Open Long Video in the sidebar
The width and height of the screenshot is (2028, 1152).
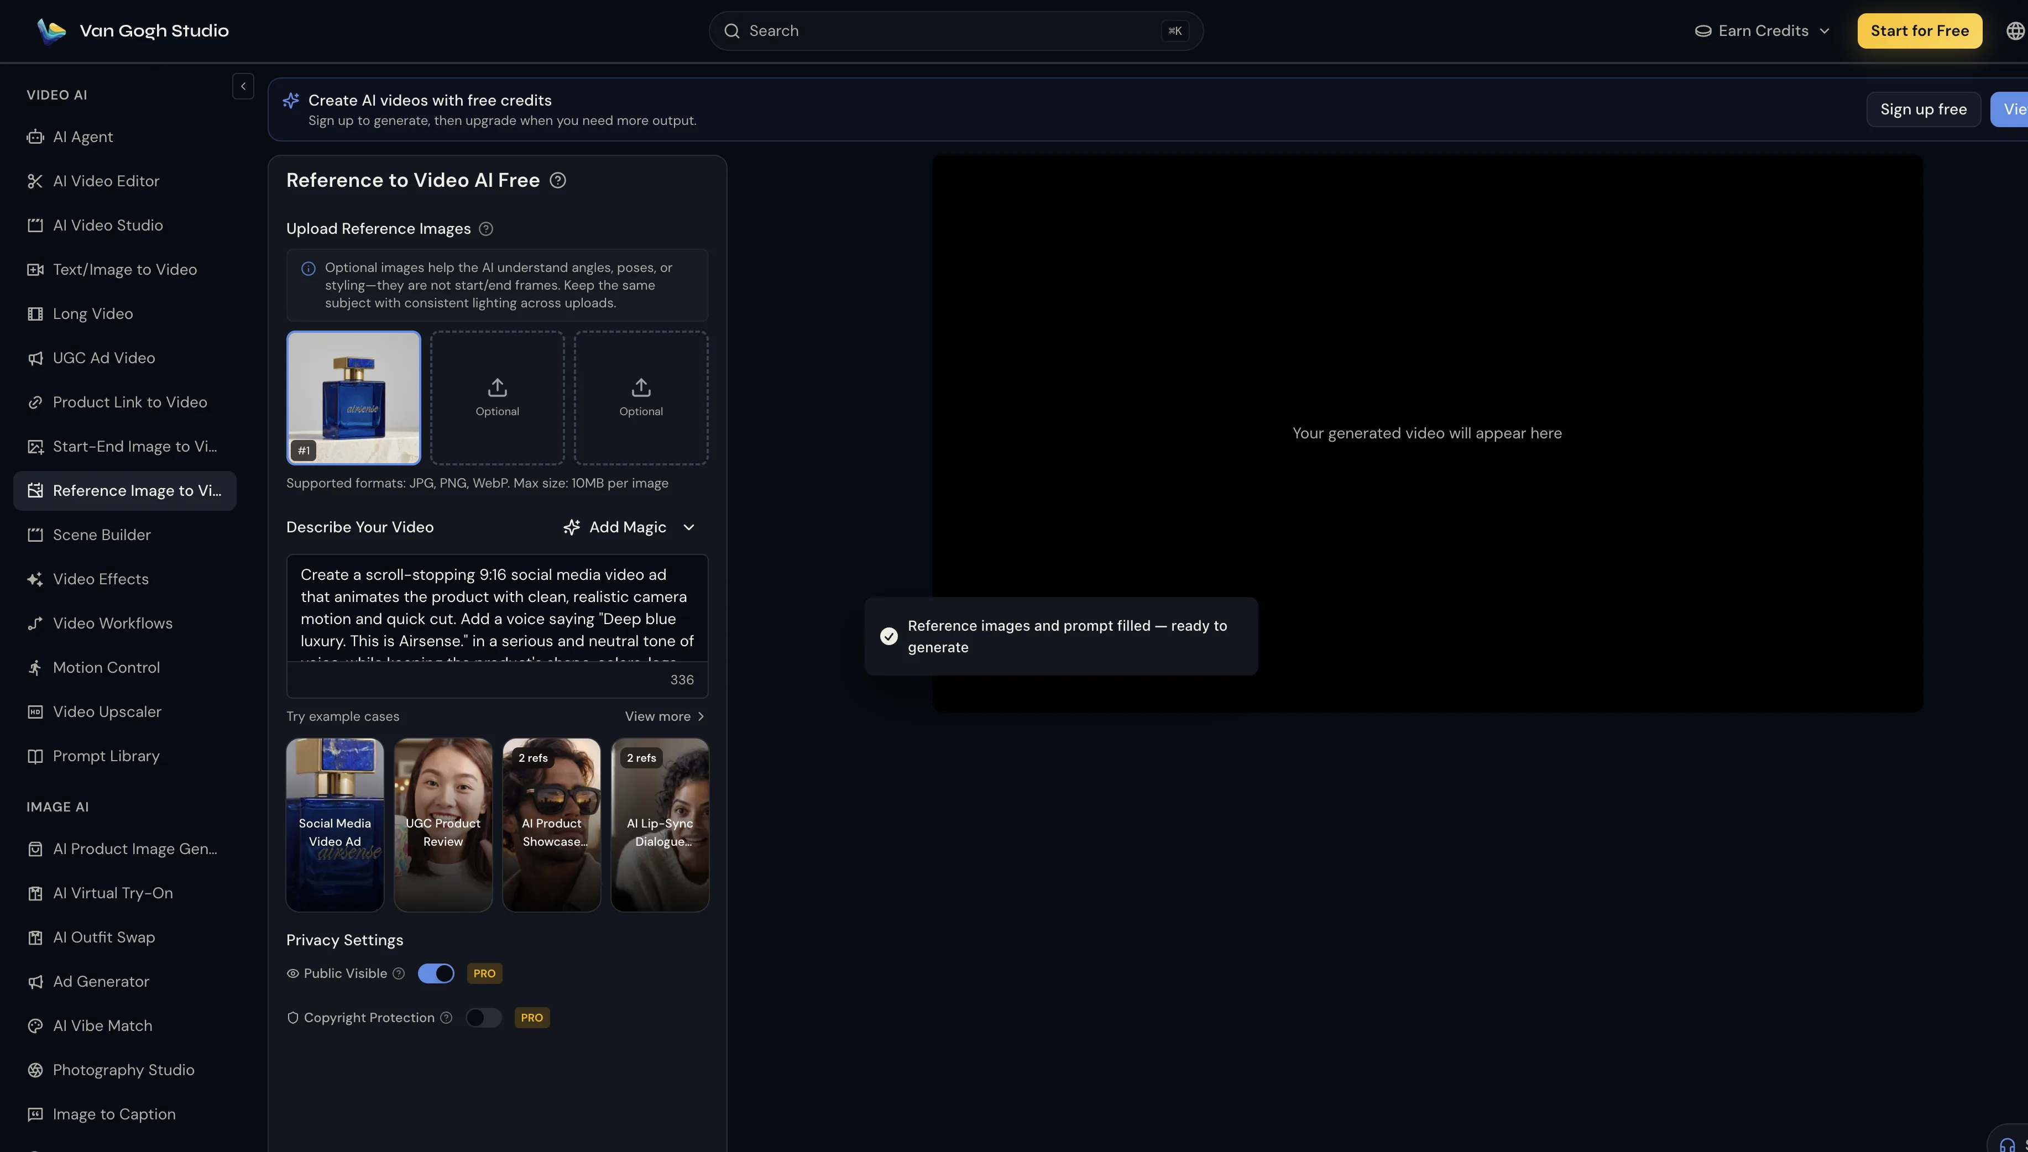125,314
